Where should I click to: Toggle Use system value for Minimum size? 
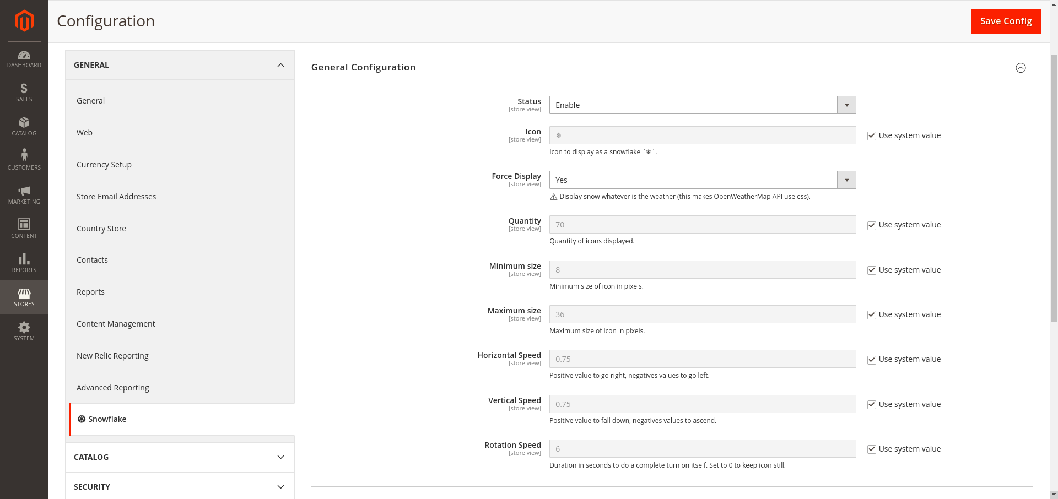(872, 270)
